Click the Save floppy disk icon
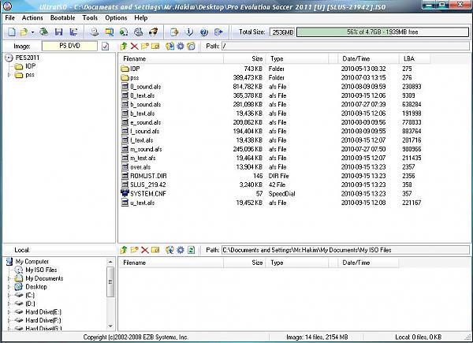This screenshot has height=343, width=473. (58, 32)
